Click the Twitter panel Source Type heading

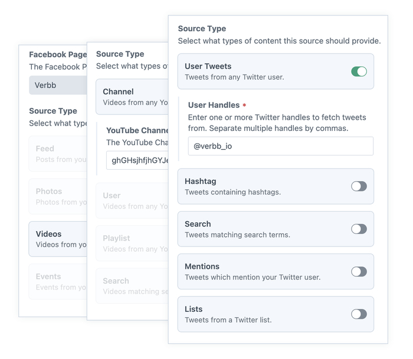[x=202, y=29]
